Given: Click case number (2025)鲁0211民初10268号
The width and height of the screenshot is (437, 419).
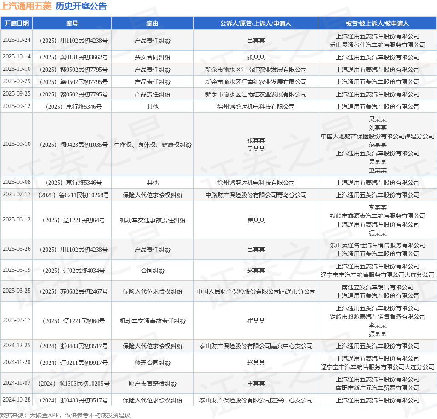Looking at the screenshot, I should [73, 195].
